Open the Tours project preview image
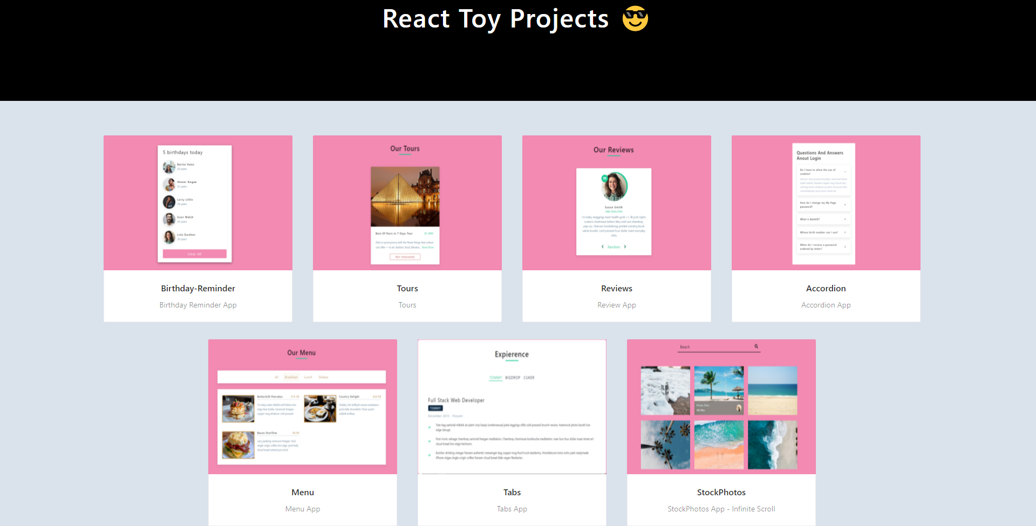The height and width of the screenshot is (526, 1036). (407, 203)
